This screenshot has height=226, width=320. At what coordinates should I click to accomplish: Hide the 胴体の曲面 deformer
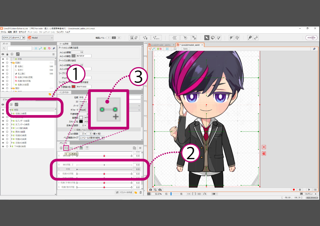pyautogui.click(x=3, y=132)
